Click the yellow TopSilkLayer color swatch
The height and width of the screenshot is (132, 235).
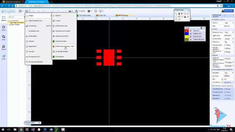(187, 37)
